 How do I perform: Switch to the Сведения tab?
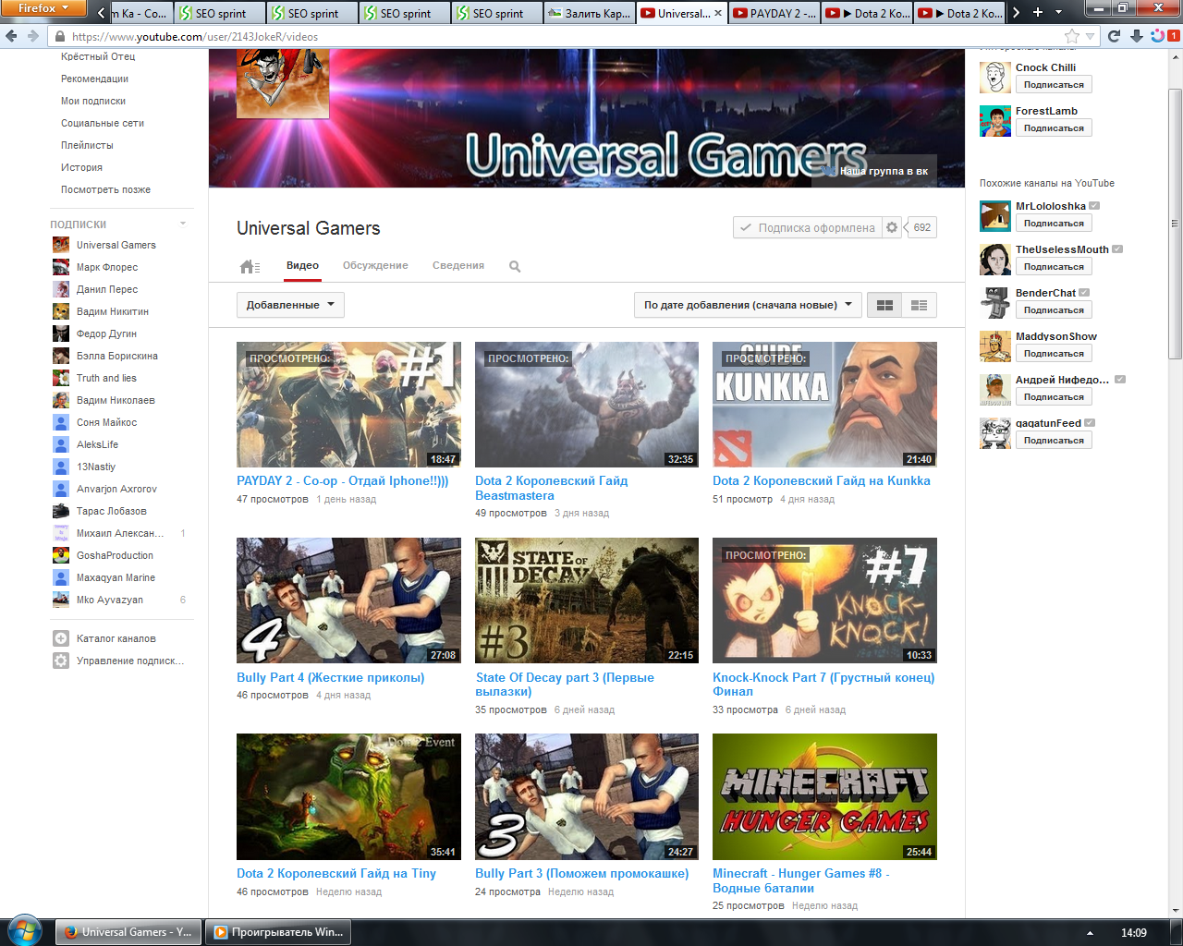pyautogui.click(x=458, y=265)
